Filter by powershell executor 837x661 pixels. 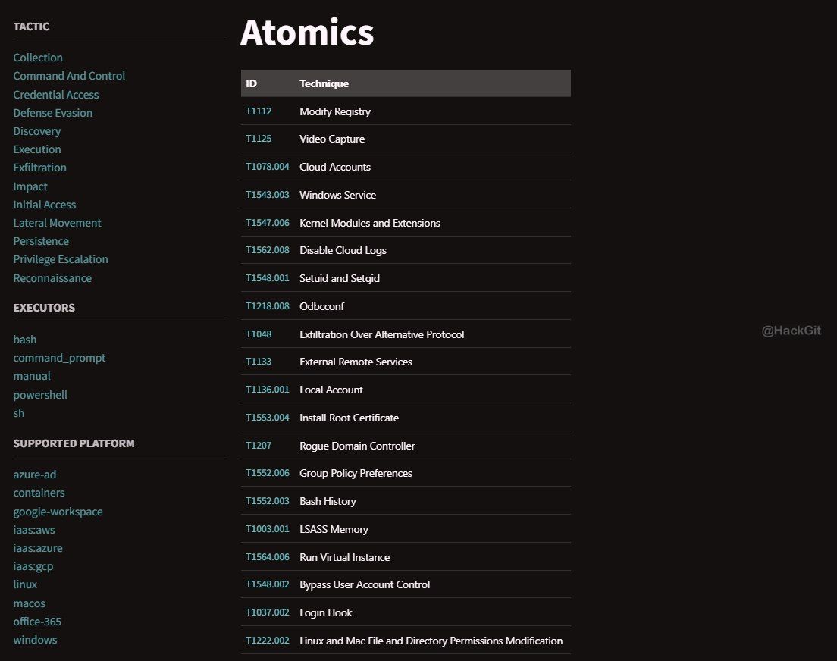pos(40,395)
